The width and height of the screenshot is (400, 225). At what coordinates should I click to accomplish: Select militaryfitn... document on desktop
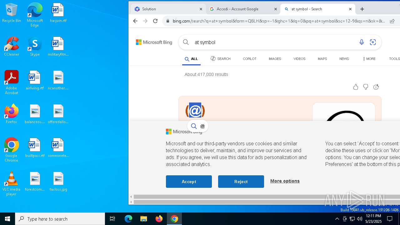click(x=58, y=47)
